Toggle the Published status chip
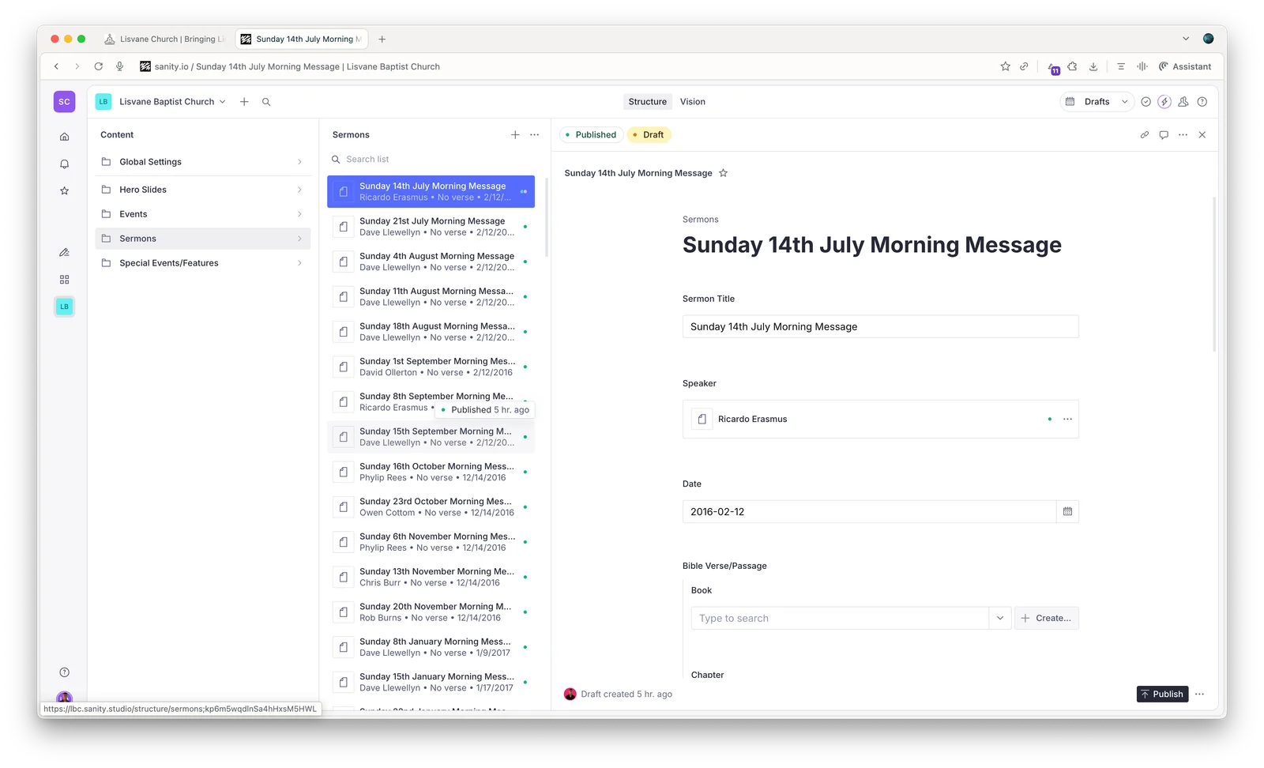 pyautogui.click(x=591, y=134)
